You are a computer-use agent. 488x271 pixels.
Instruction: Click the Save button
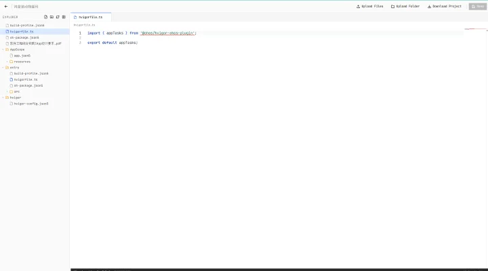point(477,6)
